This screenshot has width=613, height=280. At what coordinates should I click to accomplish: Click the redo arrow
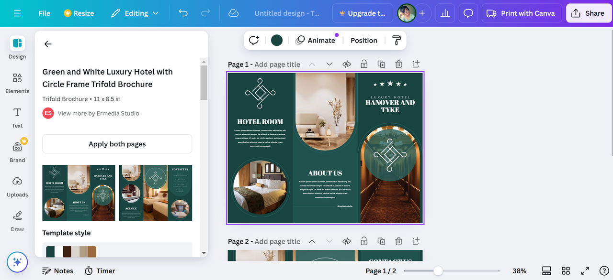[x=205, y=13]
